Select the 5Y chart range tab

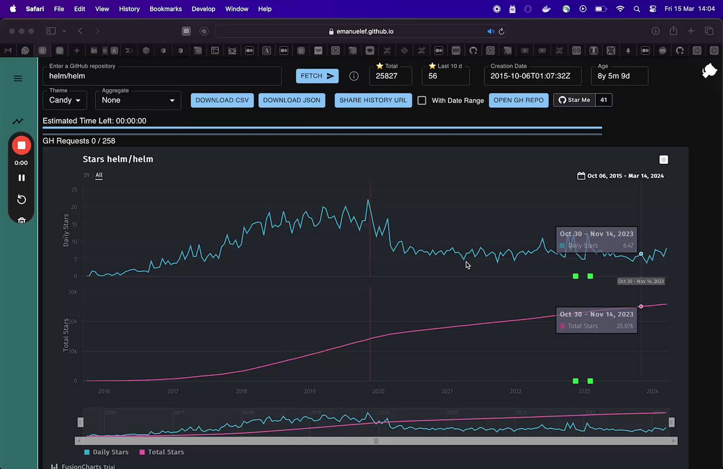[87, 176]
